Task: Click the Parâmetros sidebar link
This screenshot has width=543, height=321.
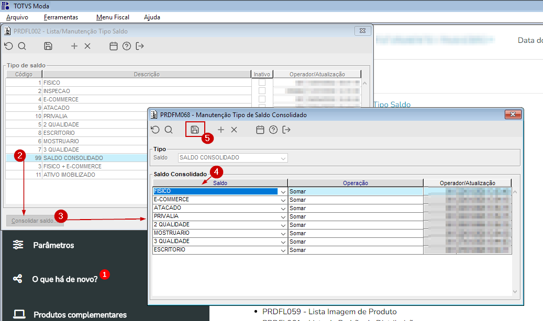Action: point(53,245)
